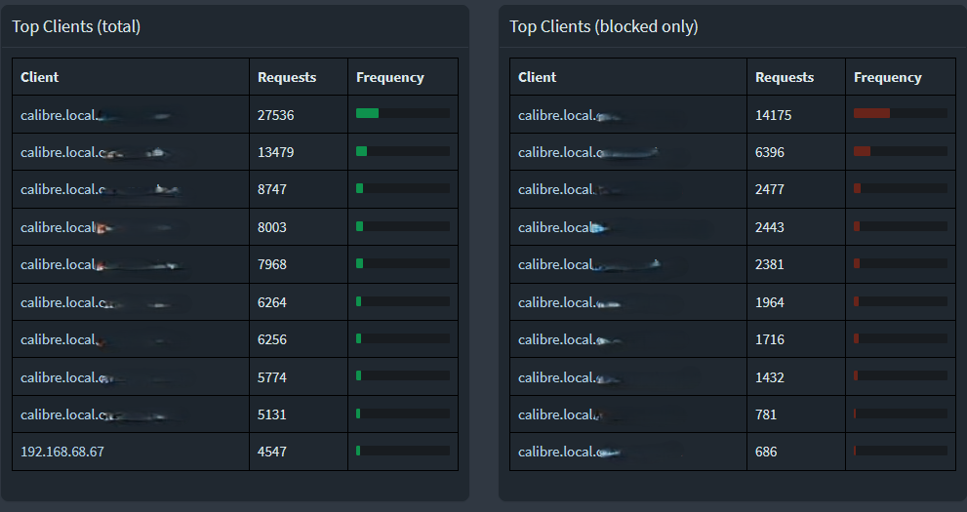The height and width of the screenshot is (512, 967).
Task: Select the 8003 requests value
Action: pos(272,227)
